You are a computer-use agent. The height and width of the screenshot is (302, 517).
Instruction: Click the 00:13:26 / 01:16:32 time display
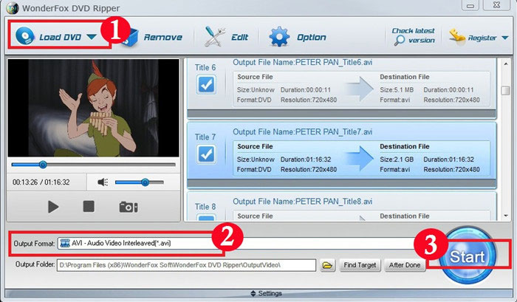(x=41, y=182)
